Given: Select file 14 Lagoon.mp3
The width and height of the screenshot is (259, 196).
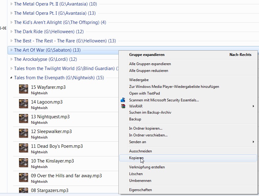Looking at the screenshot, I should click(x=47, y=102).
